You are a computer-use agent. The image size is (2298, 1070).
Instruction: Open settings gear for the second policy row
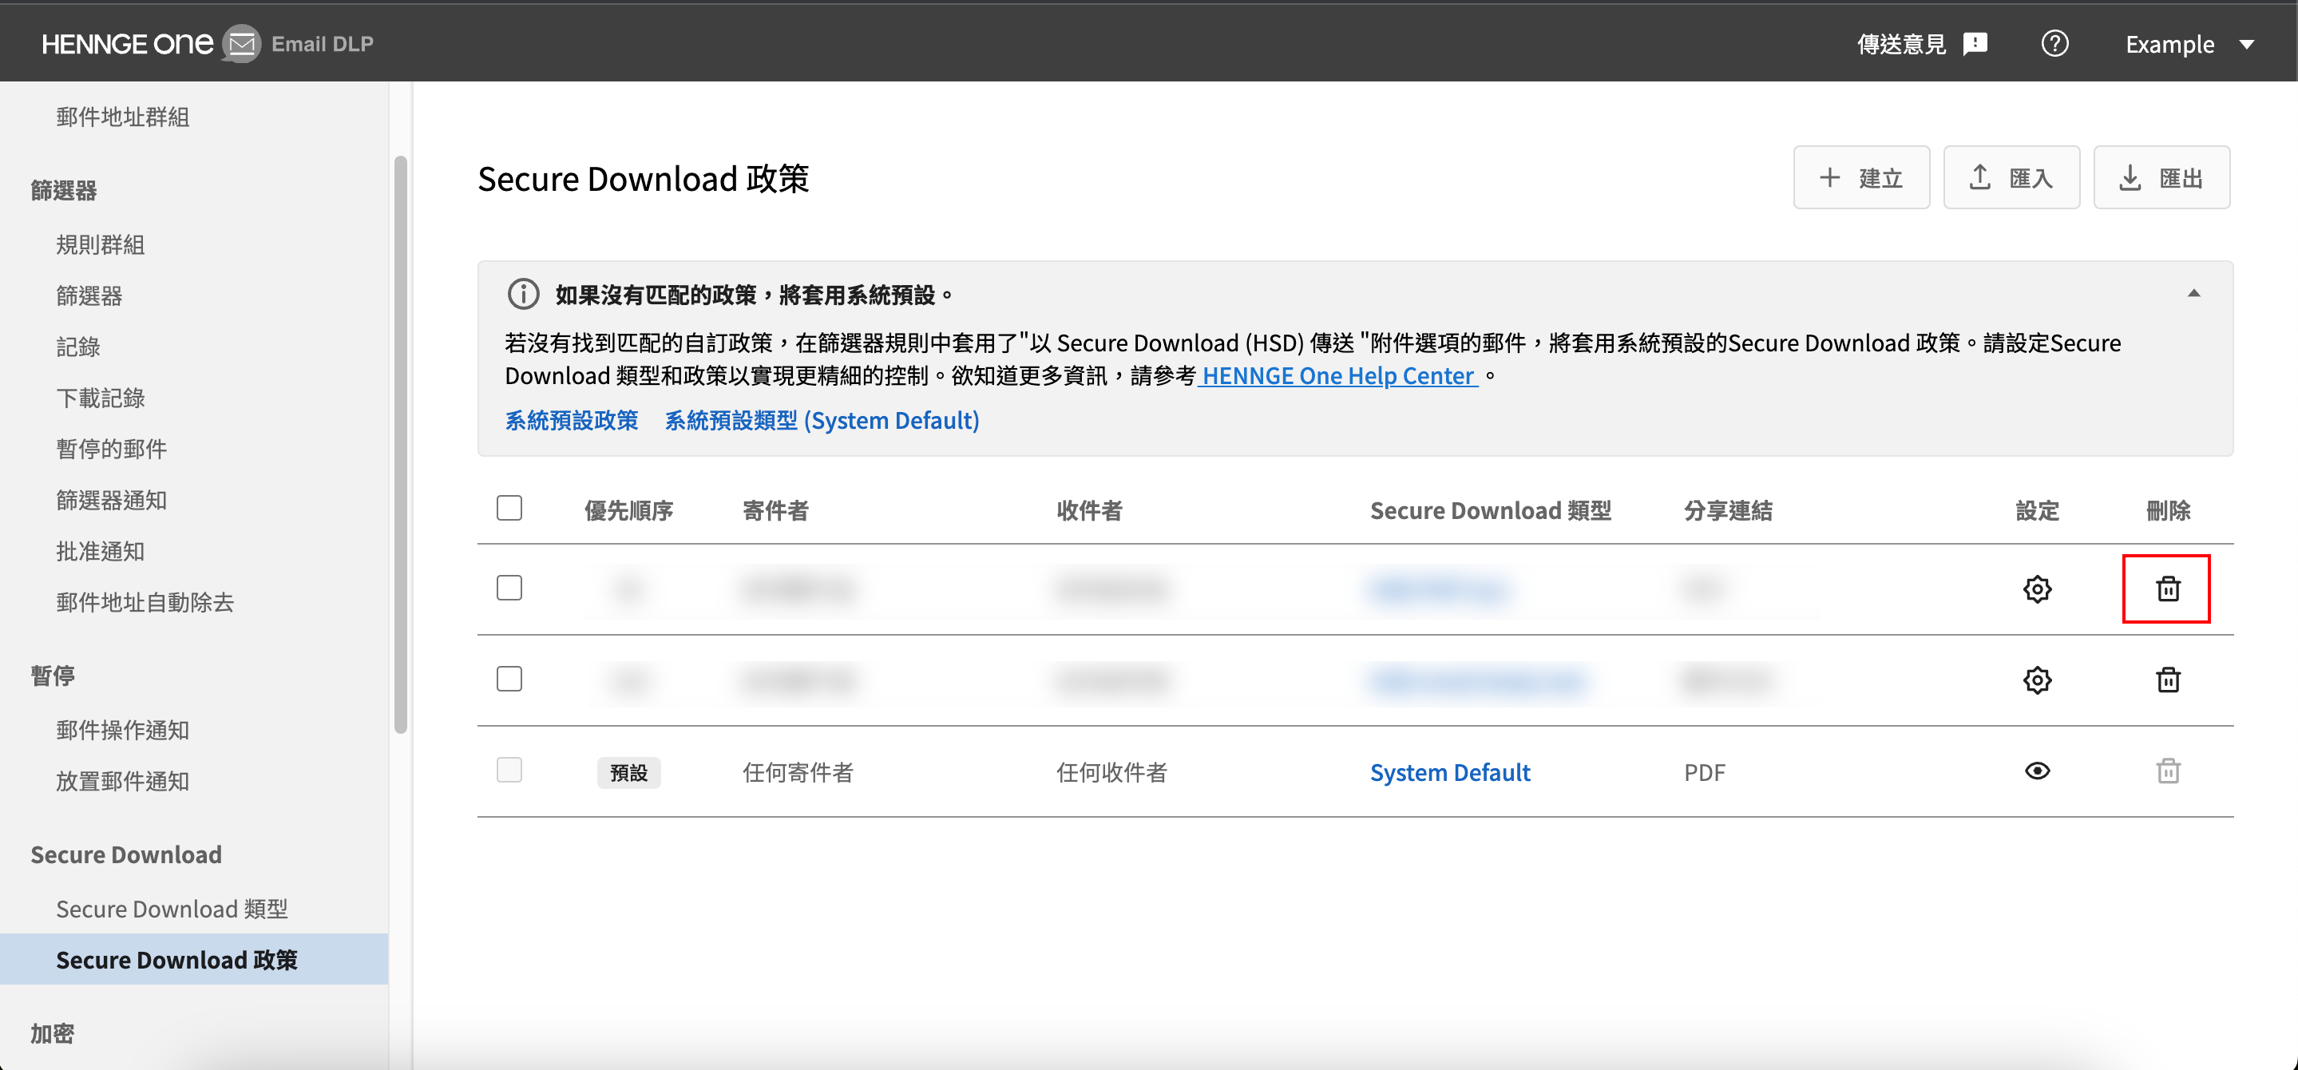click(2037, 680)
